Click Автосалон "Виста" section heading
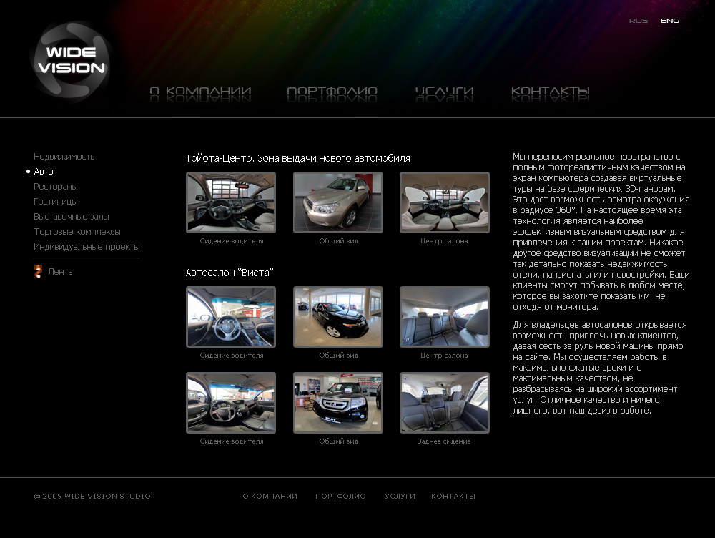This screenshot has height=538, width=715. [x=230, y=273]
